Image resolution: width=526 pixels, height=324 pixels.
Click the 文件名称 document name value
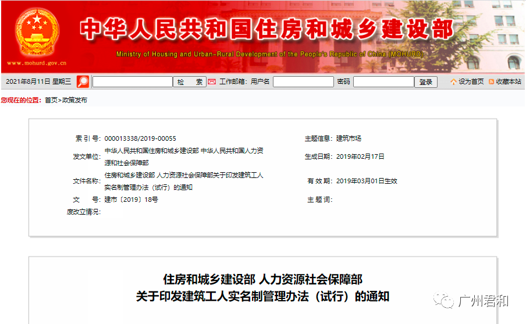184,181
